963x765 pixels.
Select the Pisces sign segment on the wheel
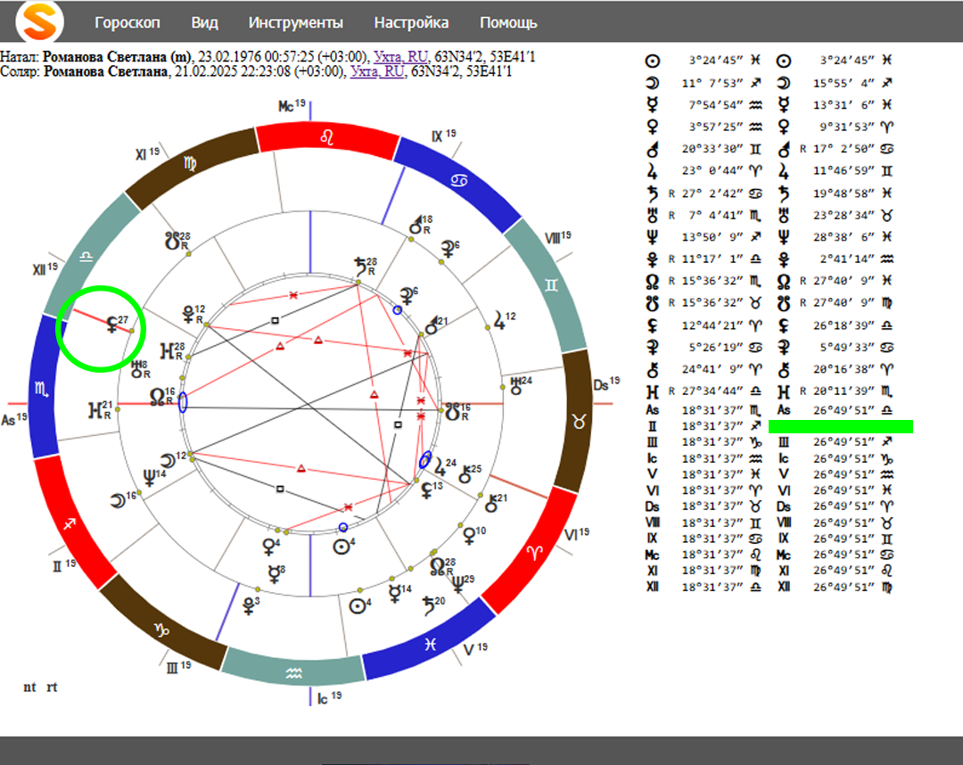tap(430, 644)
